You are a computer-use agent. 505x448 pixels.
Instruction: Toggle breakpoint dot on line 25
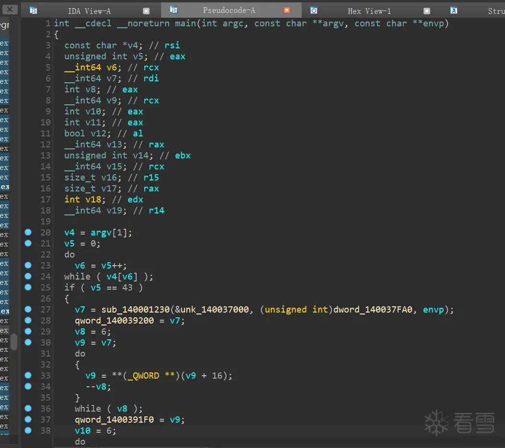pyautogui.click(x=28, y=287)
